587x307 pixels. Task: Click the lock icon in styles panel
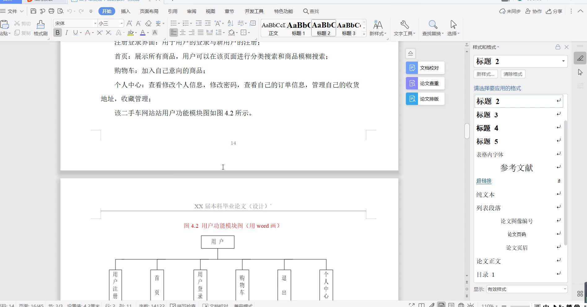point(558,47)
